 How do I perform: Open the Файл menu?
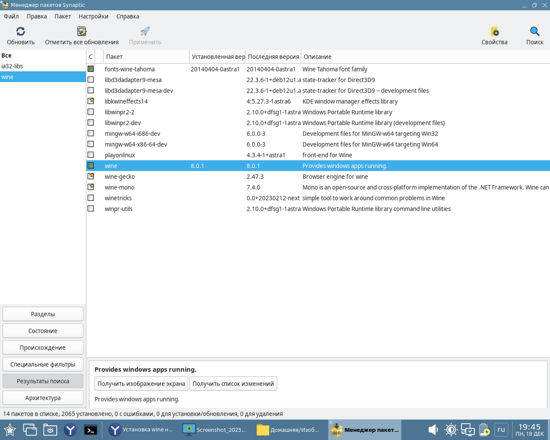[11, 16]
